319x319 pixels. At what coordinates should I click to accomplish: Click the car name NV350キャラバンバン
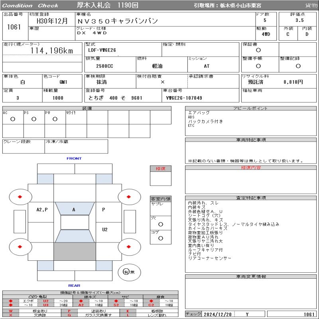pos(118,21)
